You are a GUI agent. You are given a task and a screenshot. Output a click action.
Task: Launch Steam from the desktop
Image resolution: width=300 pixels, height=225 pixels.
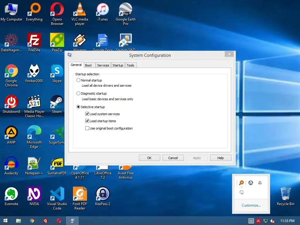click(57, 104)
